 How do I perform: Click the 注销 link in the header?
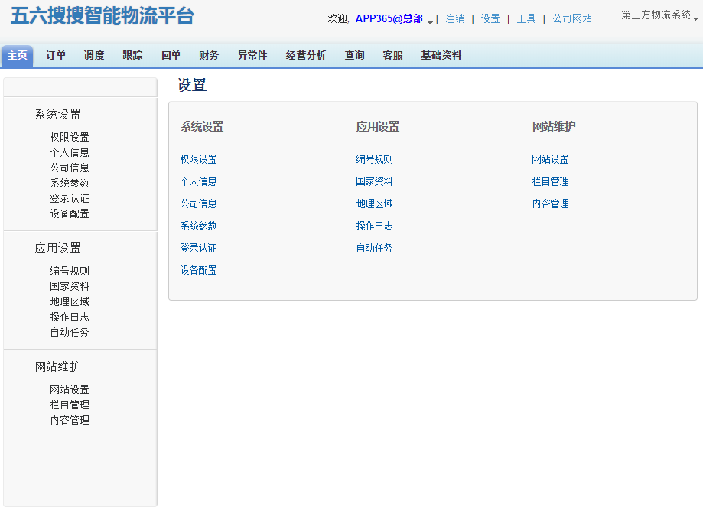[455, 18]
